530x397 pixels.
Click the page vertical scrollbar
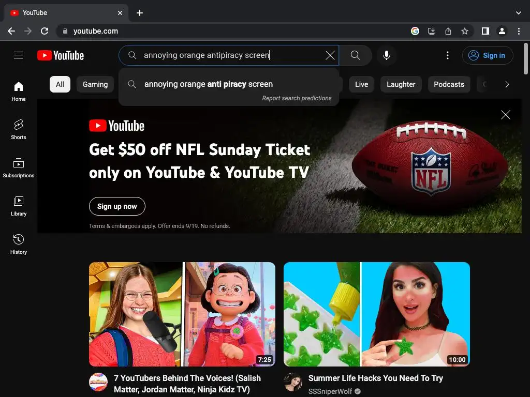(x=526, y=59)
